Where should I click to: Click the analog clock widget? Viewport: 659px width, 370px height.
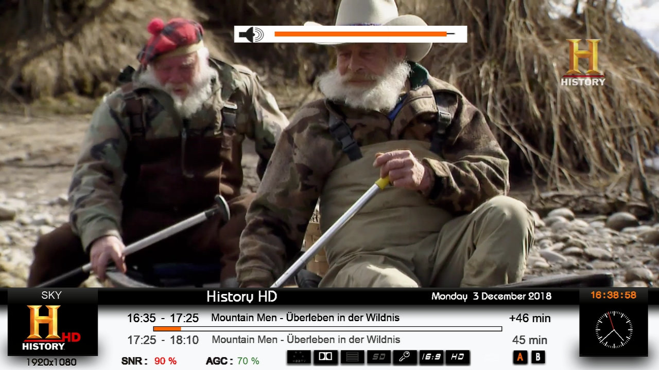coord(614,329)
